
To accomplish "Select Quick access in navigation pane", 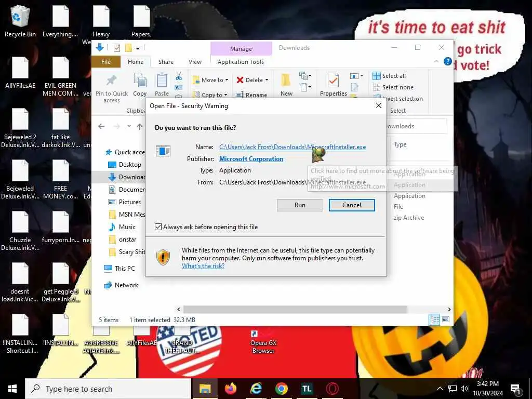I will pos(126,152).
